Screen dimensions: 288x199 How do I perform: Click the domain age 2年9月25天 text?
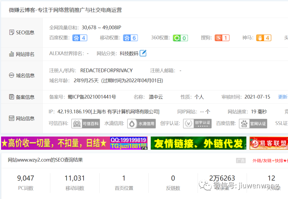86,81
